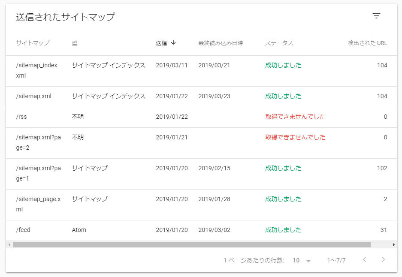Toggle the descending sort arrow next to 送信
Viewport: 402px width, 277px height.
[x=173, y=42]
